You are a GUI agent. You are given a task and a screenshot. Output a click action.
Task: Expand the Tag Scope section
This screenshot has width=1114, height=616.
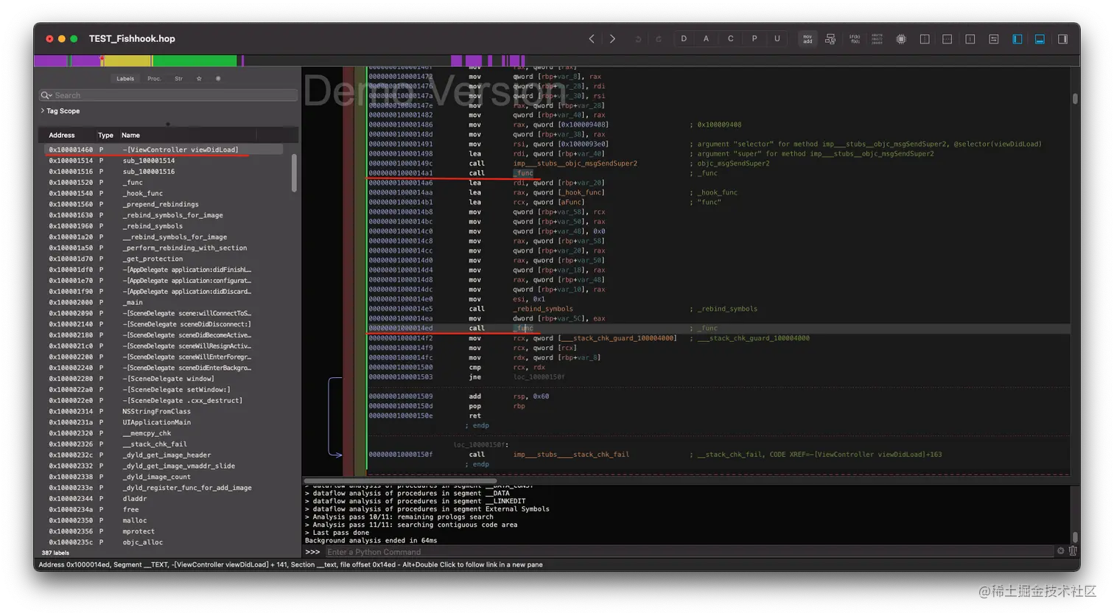(43, 111)
